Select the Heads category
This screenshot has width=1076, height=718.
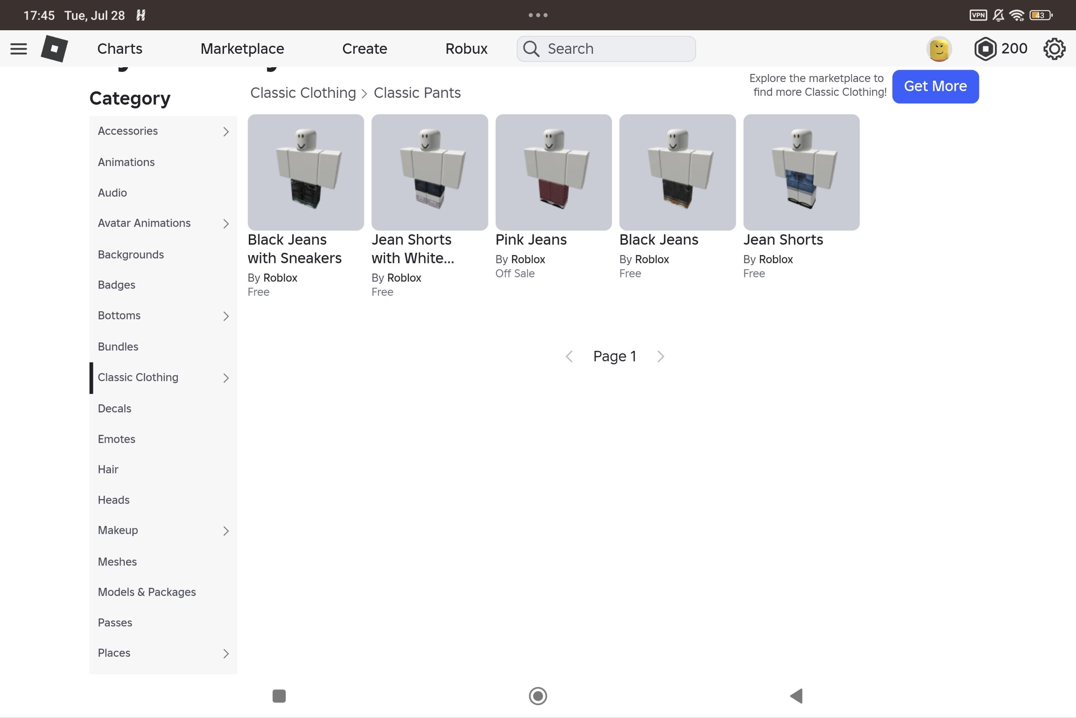tap(163, 500)
